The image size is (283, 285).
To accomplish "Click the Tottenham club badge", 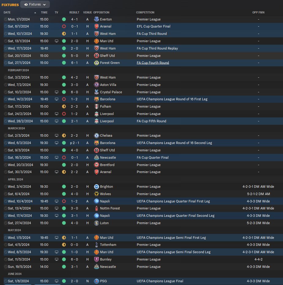I will tap(96, 245).
